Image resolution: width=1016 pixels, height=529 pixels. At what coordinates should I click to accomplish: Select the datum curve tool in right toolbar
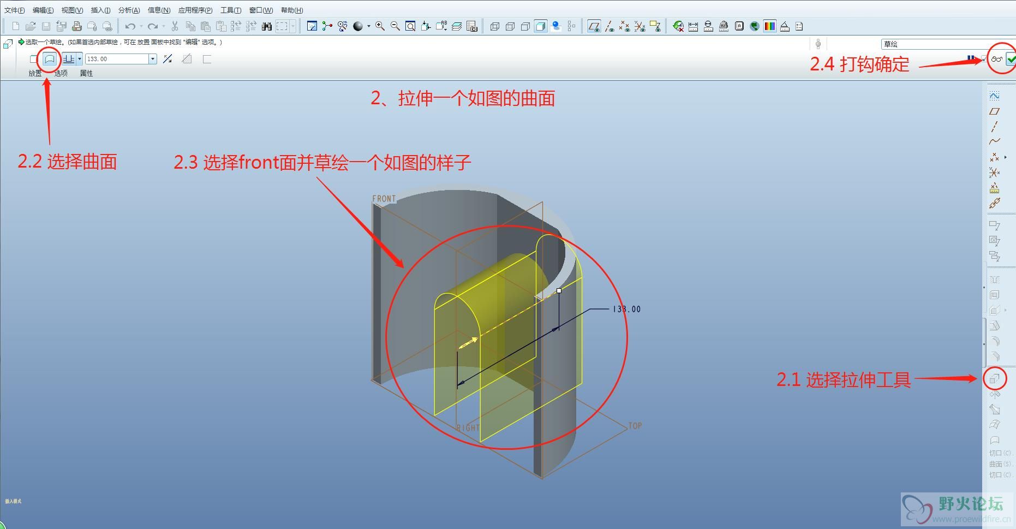pos(995,141)
